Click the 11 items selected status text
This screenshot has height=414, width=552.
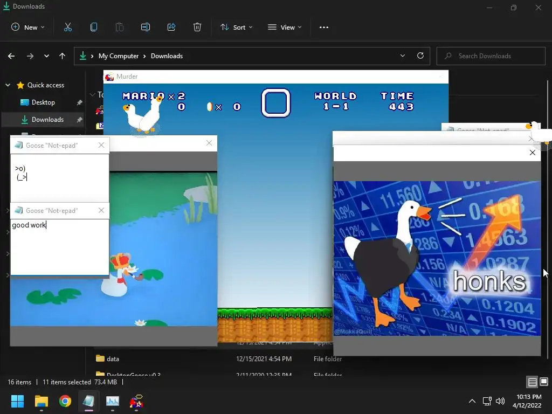[66, 382]
